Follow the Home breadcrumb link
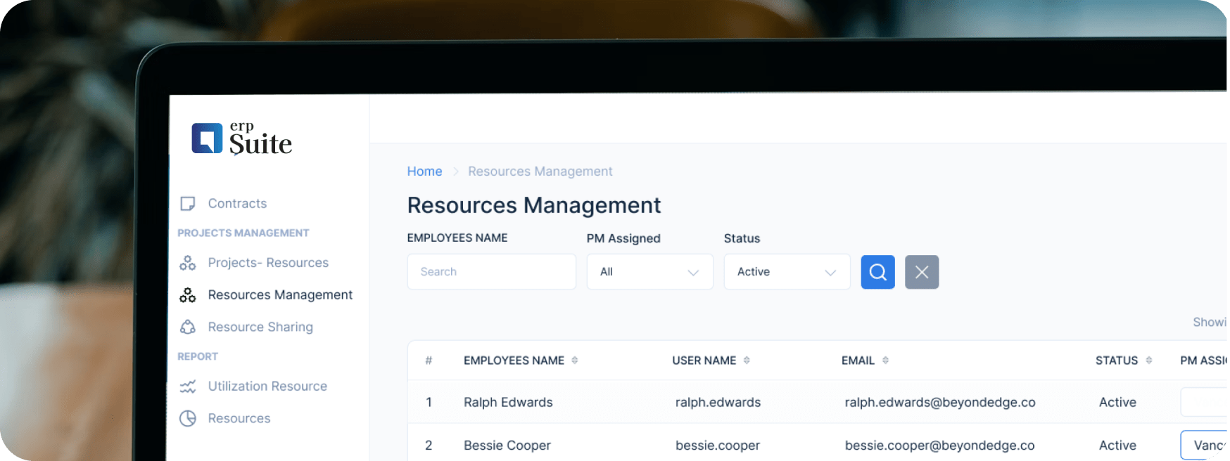The image size is (1230, 461). [424, 171]
